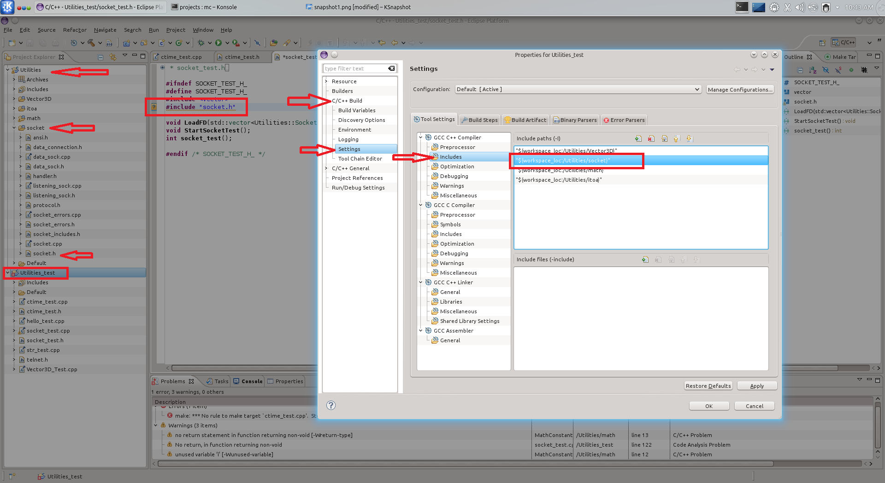Screen dimensions: 885x483
Task: Select Tool Chain Editor in properties tree
Action: 360,159
